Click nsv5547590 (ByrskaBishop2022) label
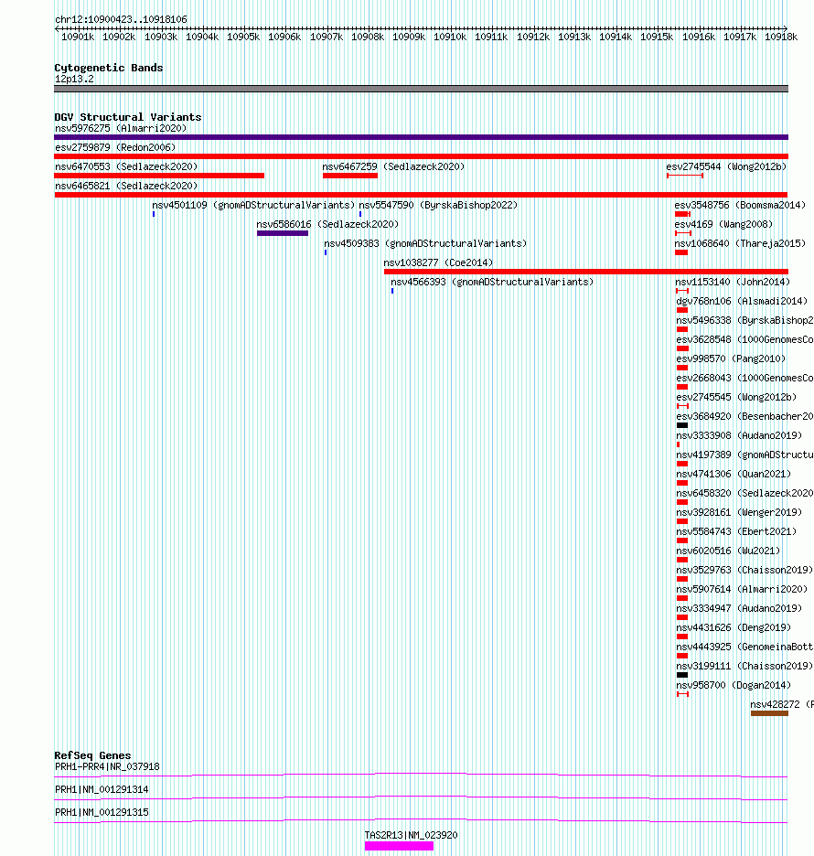 pyautogui.click(x=438, y=205)
